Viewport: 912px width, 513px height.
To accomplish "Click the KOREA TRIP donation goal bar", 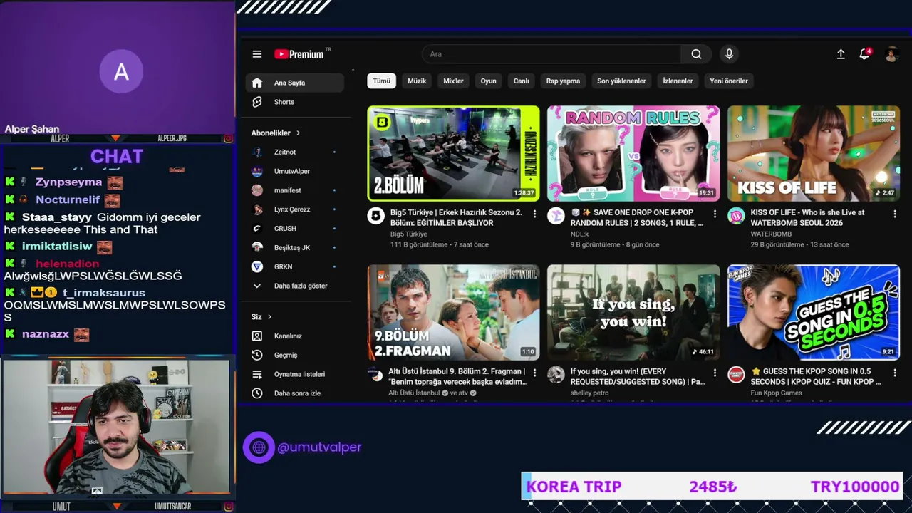I will tap(712, 487).
